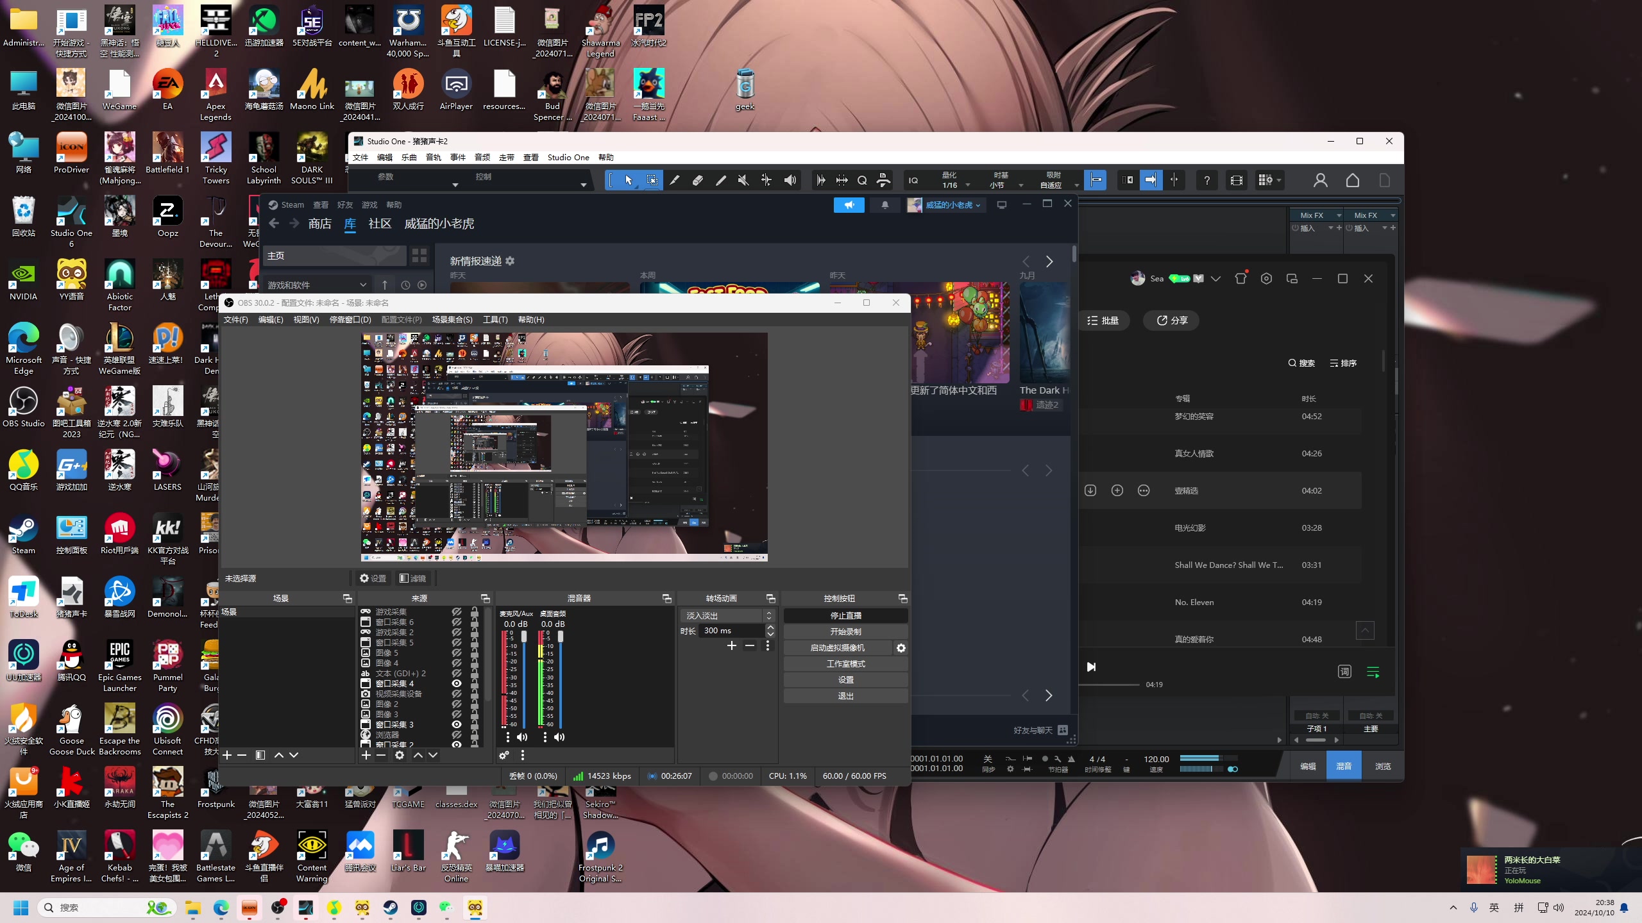Open the 场景集合(S) menu in OBS
Image resolution: width=1642 pixels, height=923 pixels.
pos(452,320)
